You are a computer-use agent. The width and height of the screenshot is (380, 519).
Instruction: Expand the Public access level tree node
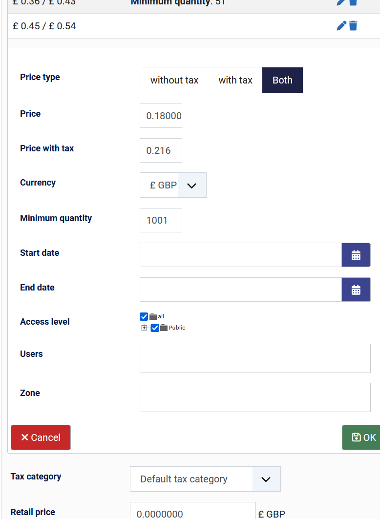144,328
